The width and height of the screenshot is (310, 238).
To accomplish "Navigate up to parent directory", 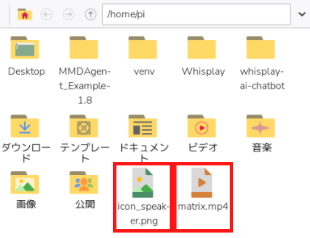I will tap(91, 14).
